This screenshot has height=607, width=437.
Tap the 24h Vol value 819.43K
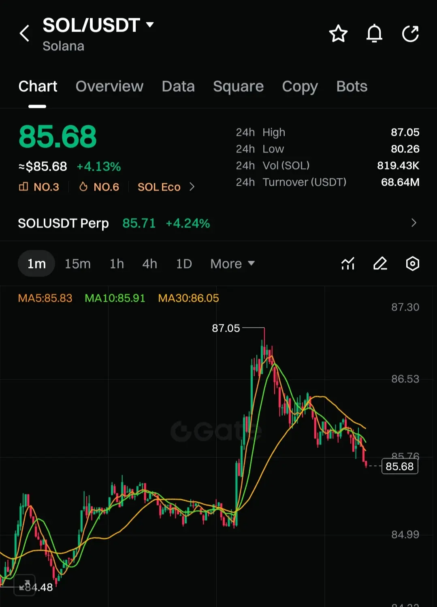coord(398,165)
